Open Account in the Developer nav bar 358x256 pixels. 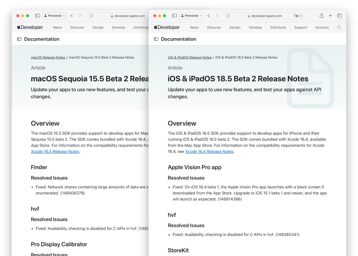pyautogui.click(x=322, y=27)
